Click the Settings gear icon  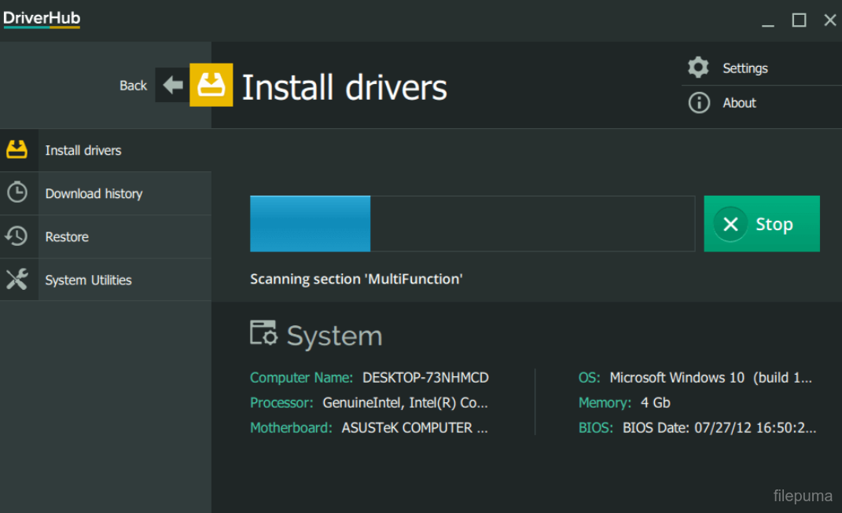698,68
